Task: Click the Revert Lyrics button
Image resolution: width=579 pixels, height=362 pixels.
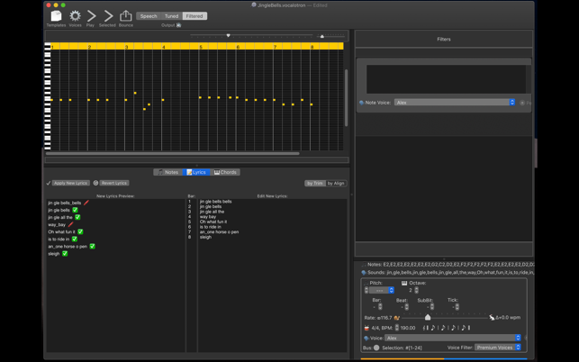Action: coord(114,183)
